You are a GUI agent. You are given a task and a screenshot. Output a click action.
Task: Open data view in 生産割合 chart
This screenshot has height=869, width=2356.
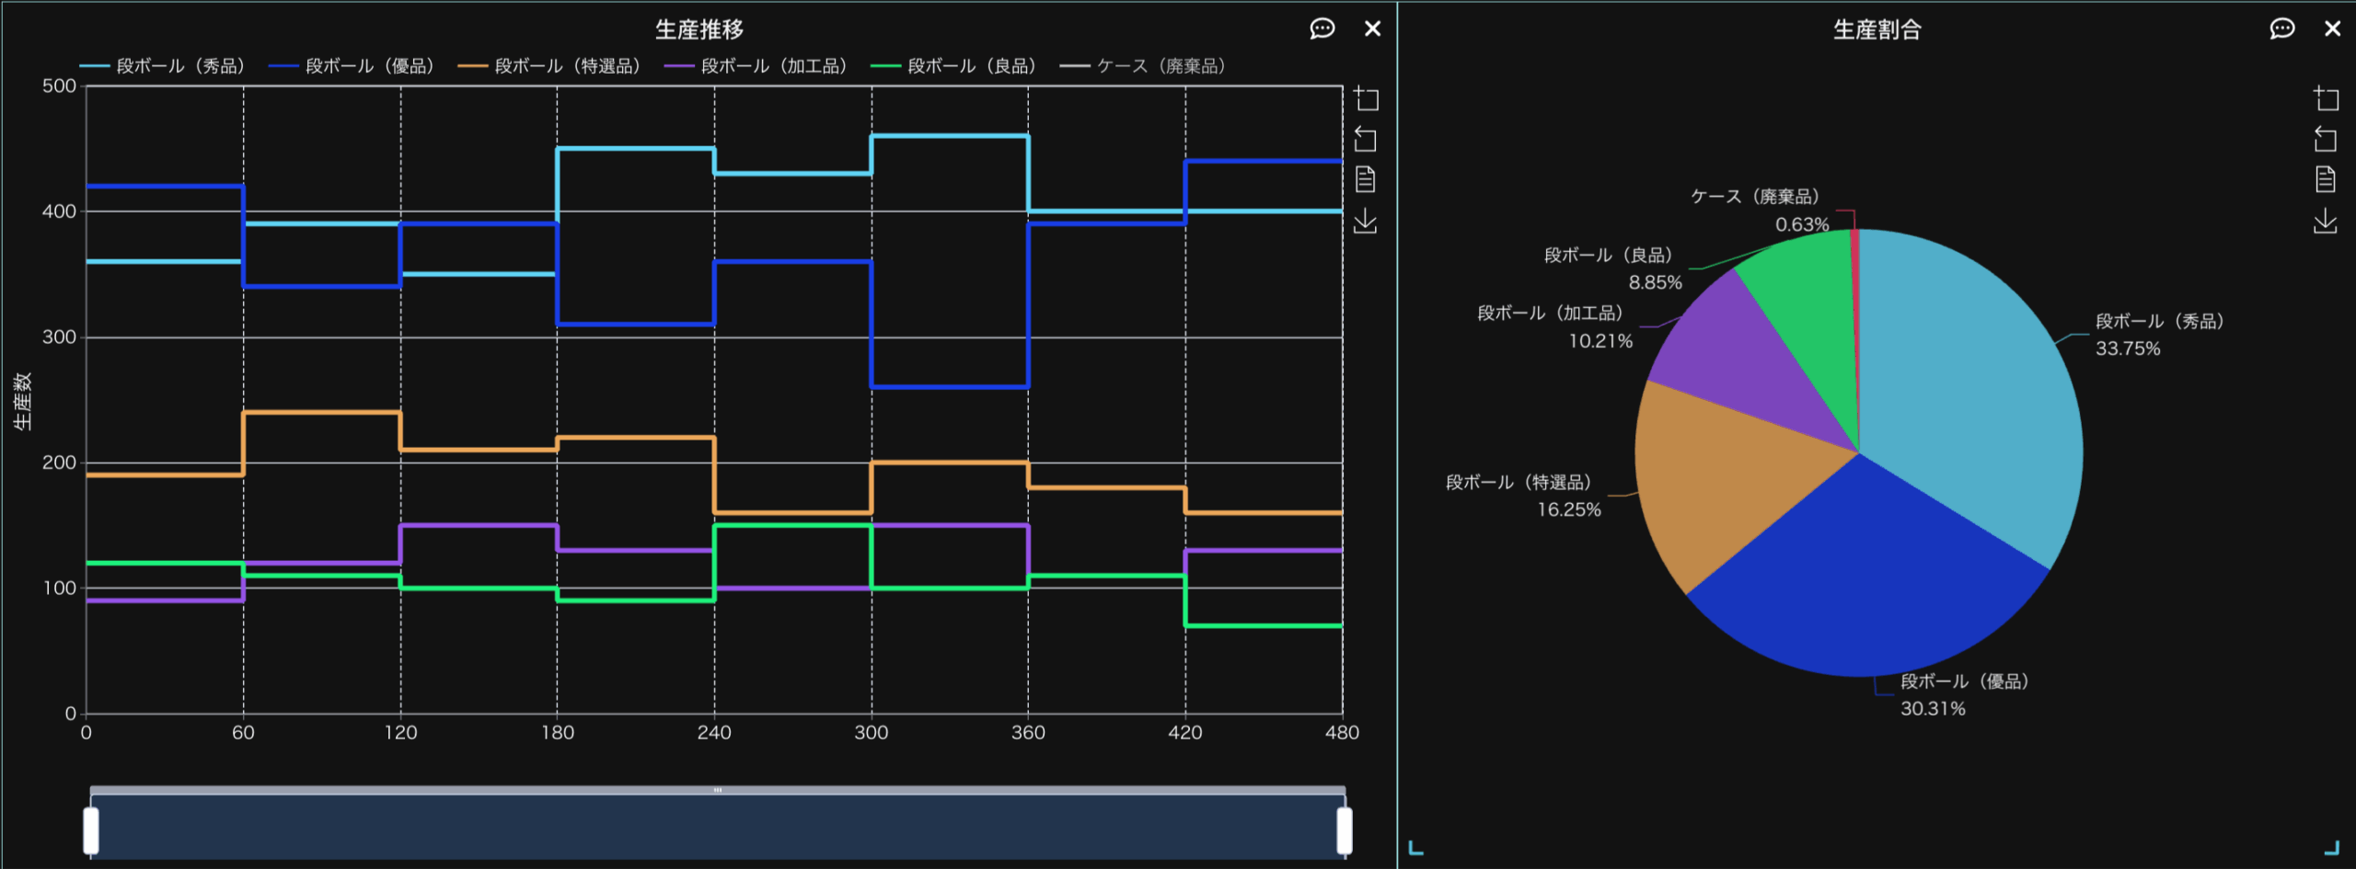(2325, 179)
